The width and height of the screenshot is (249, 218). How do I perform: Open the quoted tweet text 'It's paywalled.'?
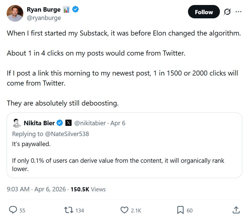pyautogui.click(x=31, y=144)
